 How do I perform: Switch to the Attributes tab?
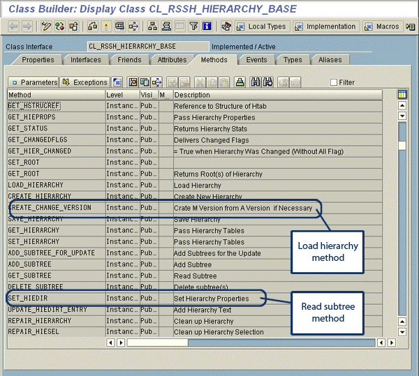pyautogui.click(x=172, y=60)
